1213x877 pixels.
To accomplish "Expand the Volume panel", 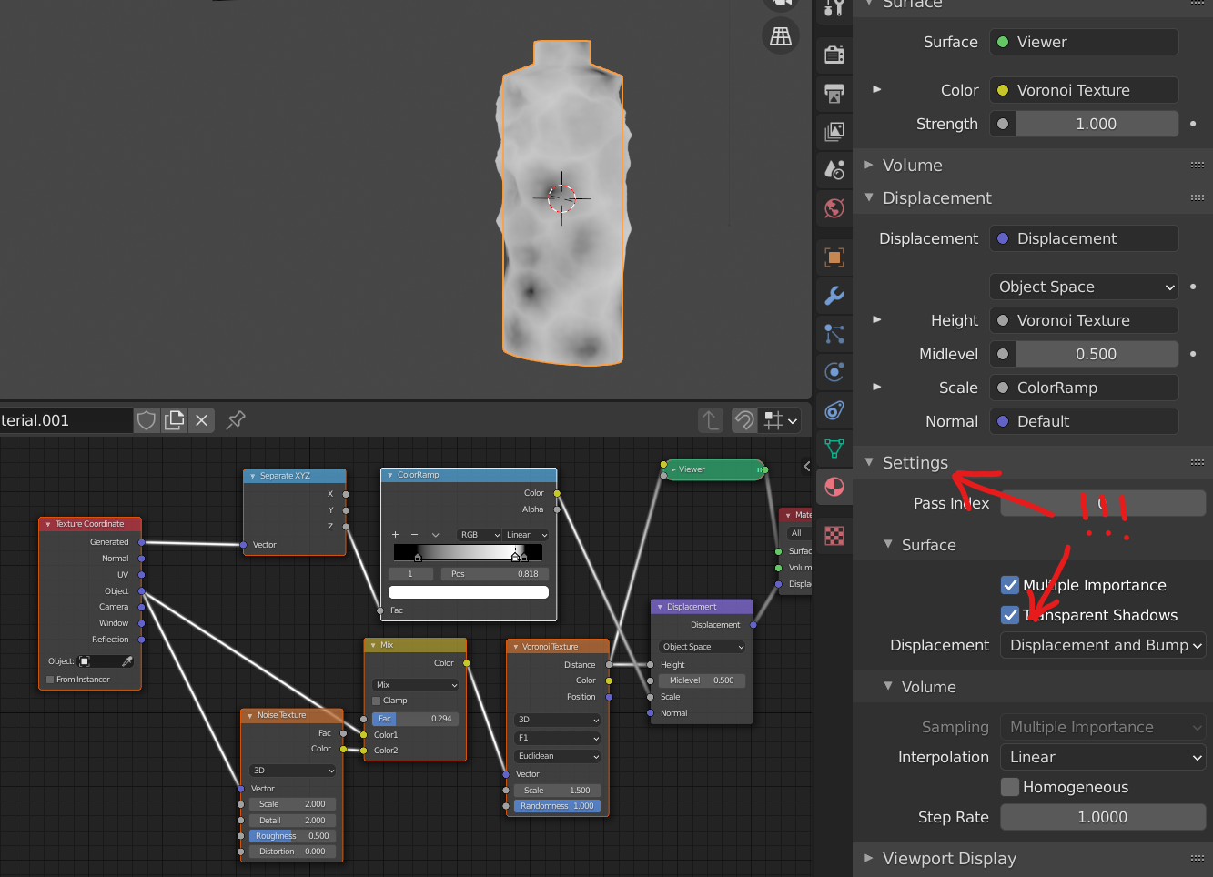I will coord(869,165).
